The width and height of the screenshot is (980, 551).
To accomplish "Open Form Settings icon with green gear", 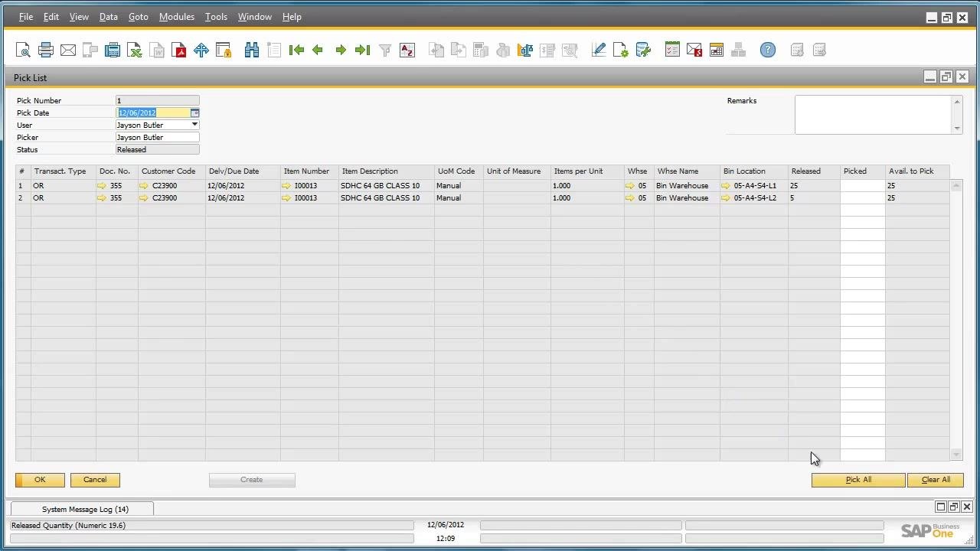I will (621, 51).
